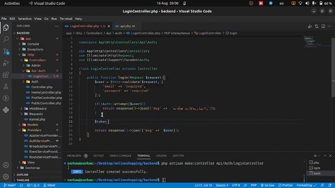The height and width of the screenshot is (188, 335).
Task: Change indentation via Spaces: 4
Action: pos(222,185)
